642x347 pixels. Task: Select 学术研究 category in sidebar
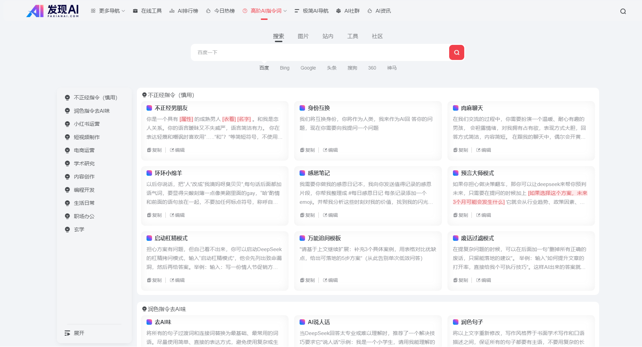(x=84, y=163)
